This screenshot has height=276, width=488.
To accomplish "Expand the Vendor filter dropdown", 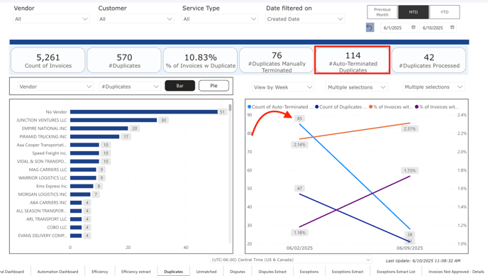I will click(x=51, y=19).
